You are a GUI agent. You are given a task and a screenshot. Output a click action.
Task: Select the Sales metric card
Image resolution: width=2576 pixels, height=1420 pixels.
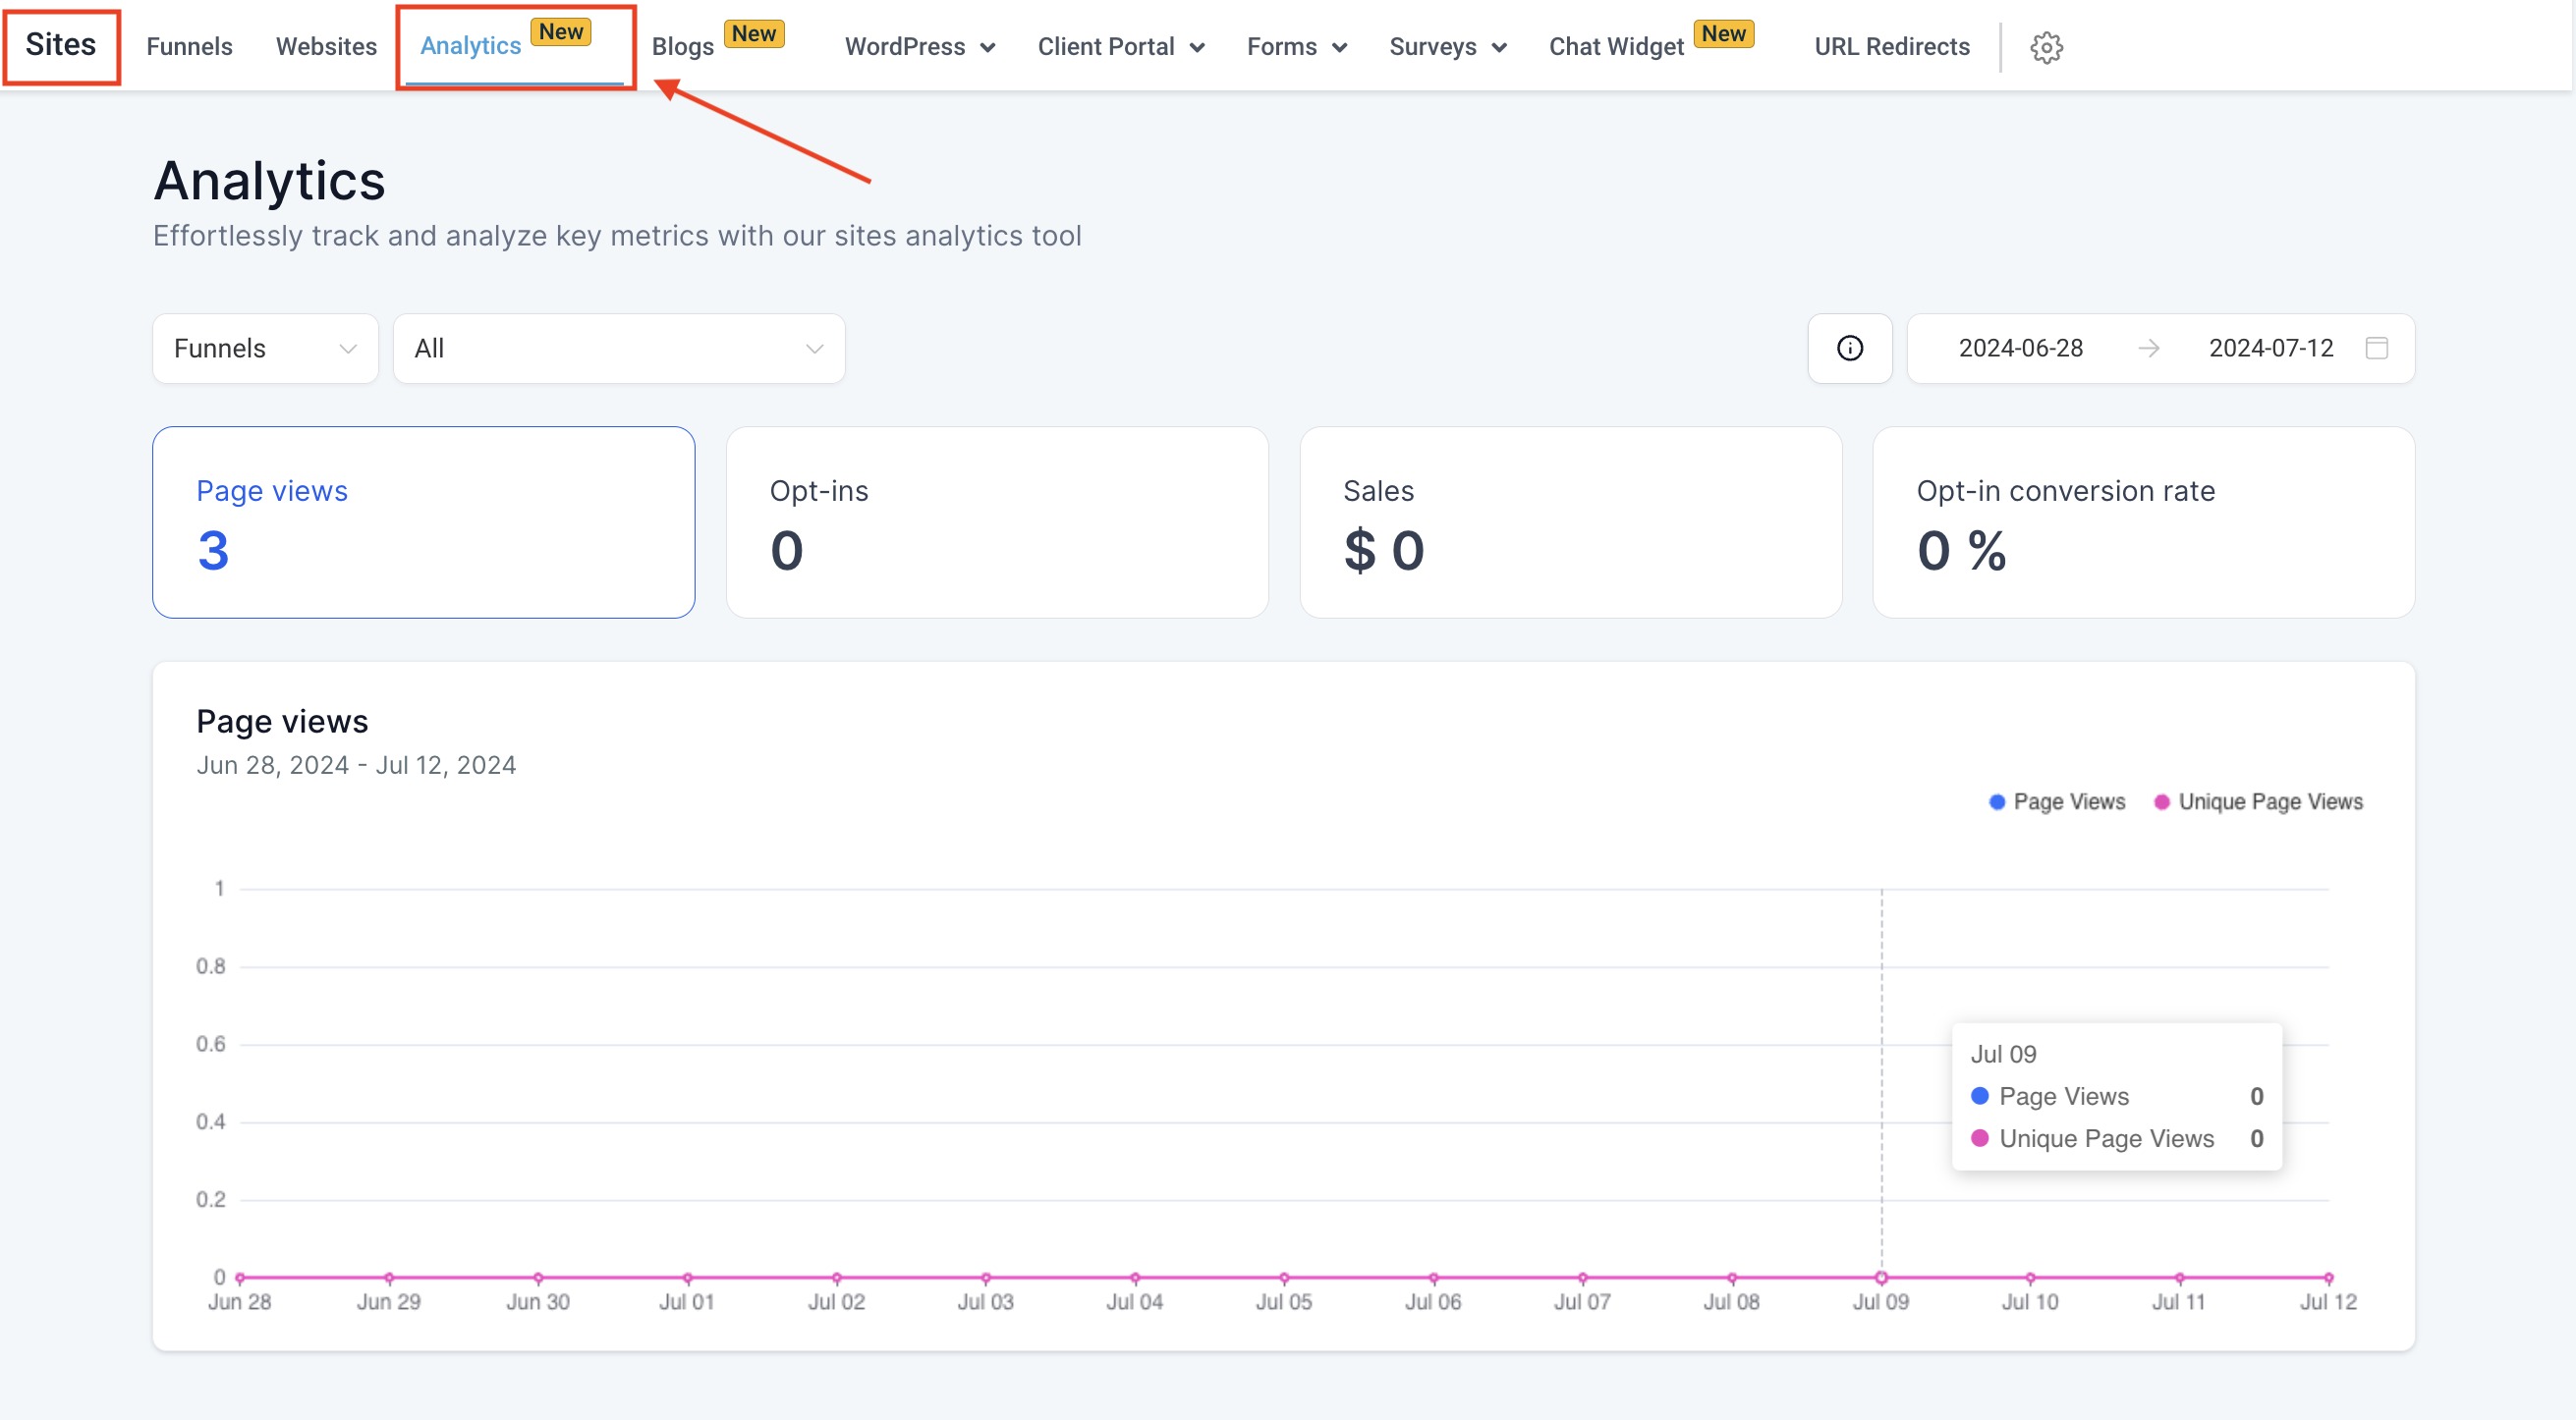[x=1570, y=521]
